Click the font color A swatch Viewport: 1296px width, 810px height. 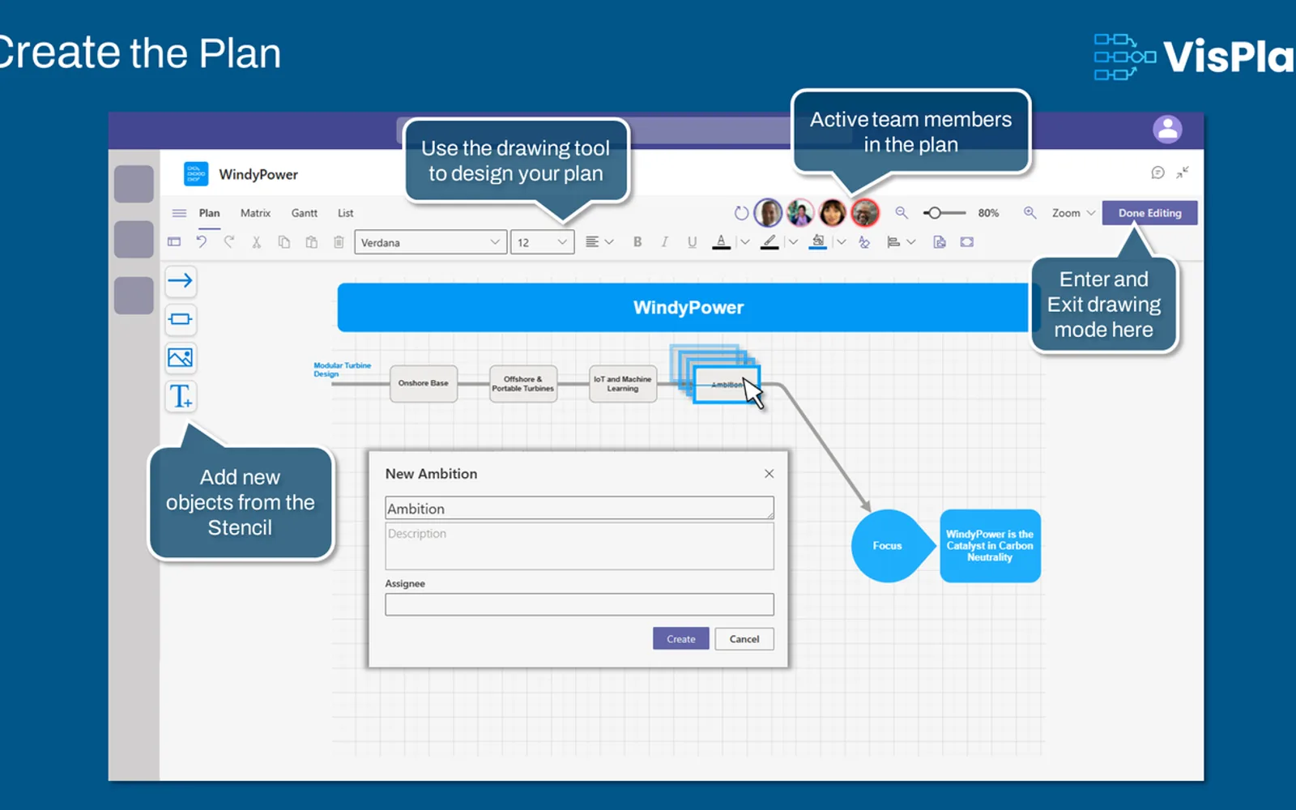tap(721, 241)
